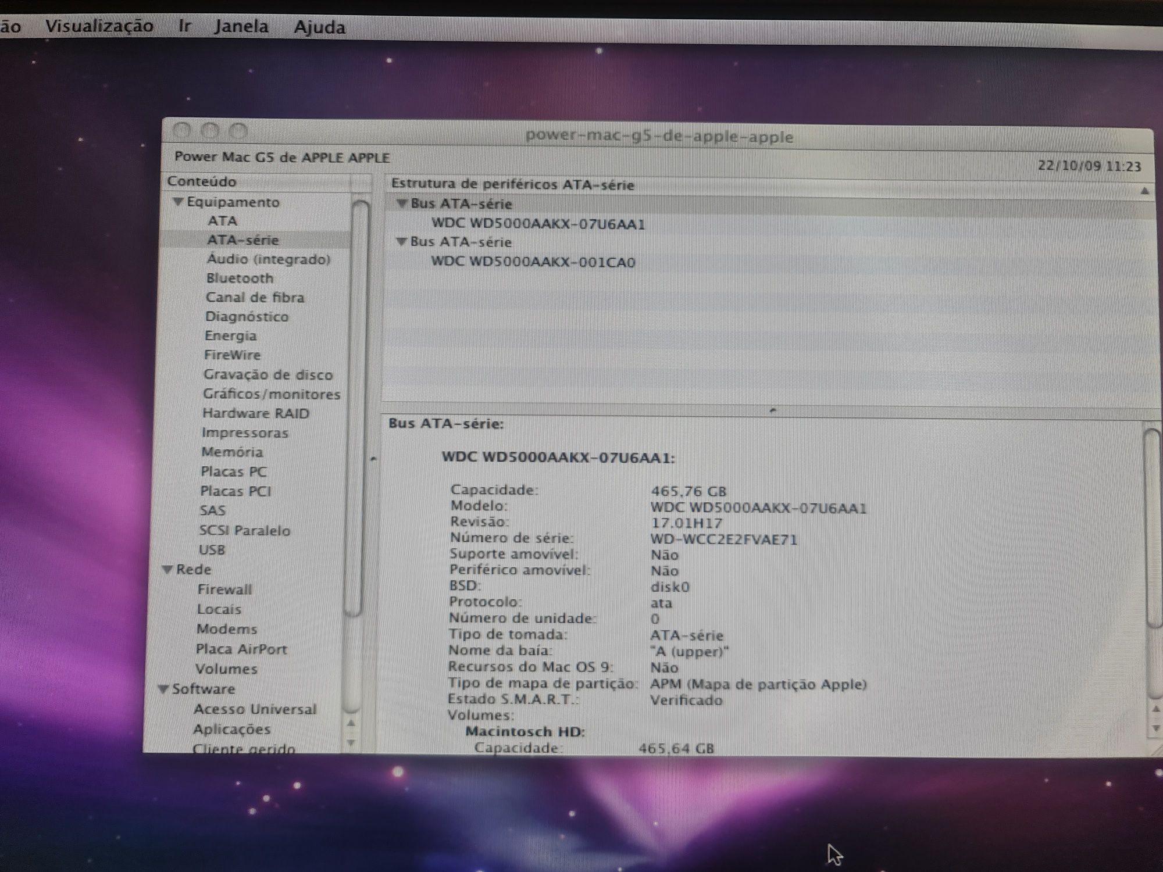Collapse the first Bus ATA-série node
1163x872 pixels.
click(402, 203)
